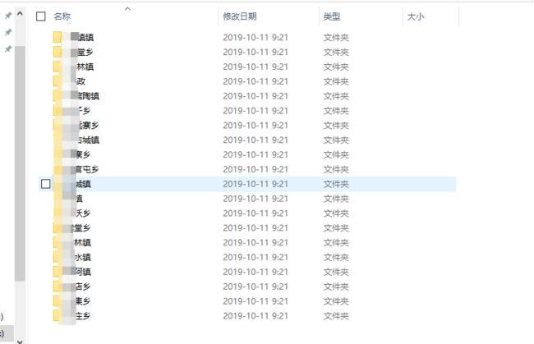Viewport: 534px width, 344px height.
Task: Click the 大小 column header
Action: click(416, 16)
